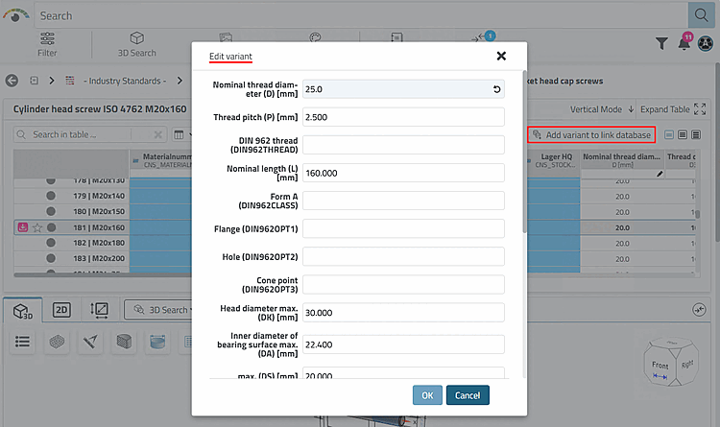
Task: Click the main Search box
Action: [x=360, y=15]
